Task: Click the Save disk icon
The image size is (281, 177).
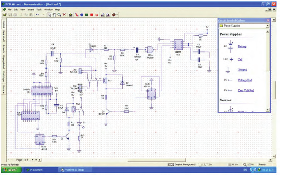Action: tap(10, 15)
